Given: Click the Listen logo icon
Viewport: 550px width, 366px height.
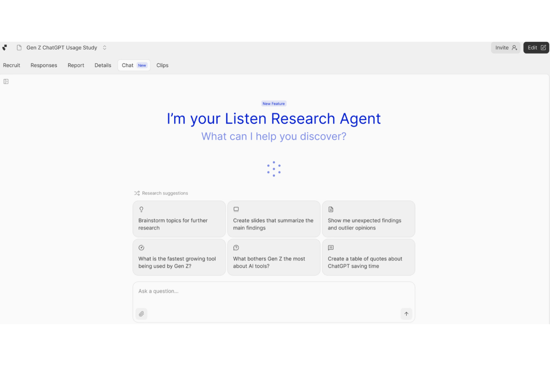Looking at the screenshot, I should click(x=4, y=47).
